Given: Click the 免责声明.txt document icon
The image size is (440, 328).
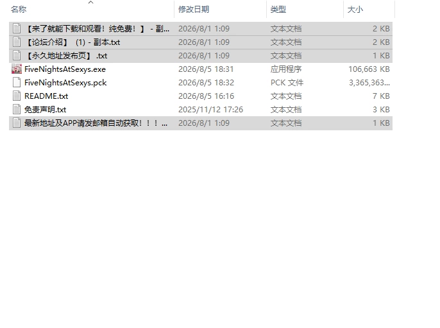Looking at the screenshot, I should pyautogui.click(x=17, y=110).
